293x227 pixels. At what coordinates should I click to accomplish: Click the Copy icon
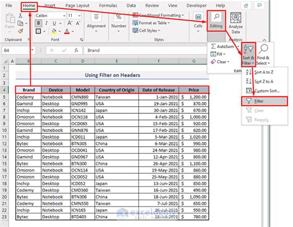click(x=20, y=23)
